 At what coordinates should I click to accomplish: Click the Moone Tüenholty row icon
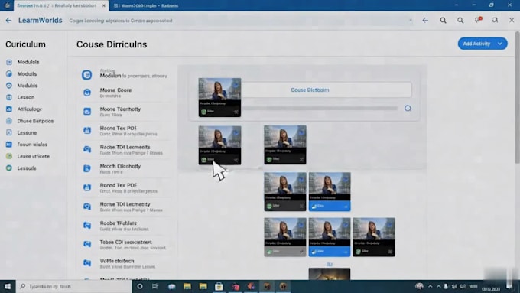pyautogui.click(x=87, y=112)
